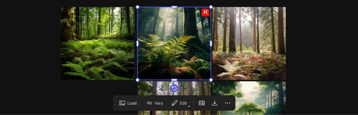Viewport: 358px width, 115px height.
Task: Select the sunlit green fern forest thumbnail
Action: (x=98, y=43)
